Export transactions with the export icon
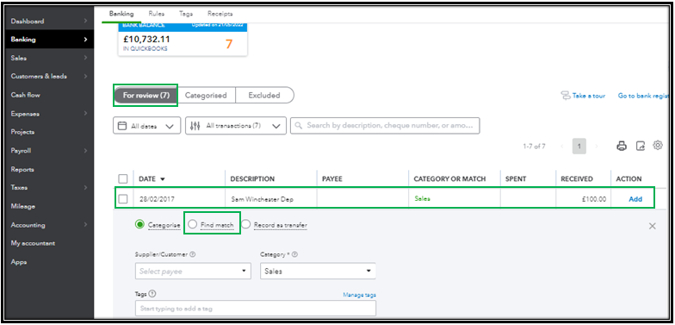 click(x=641, y=147)
